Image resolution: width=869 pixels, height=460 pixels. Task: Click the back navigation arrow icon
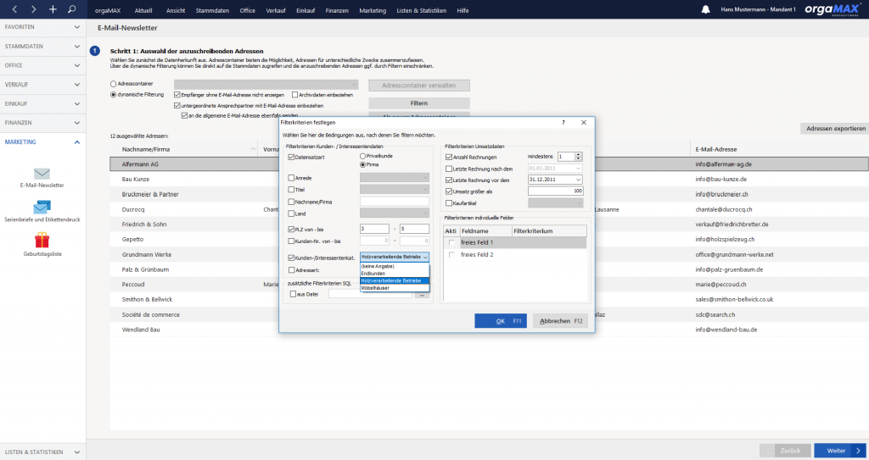pyautogui.click(x=15, y=9)
